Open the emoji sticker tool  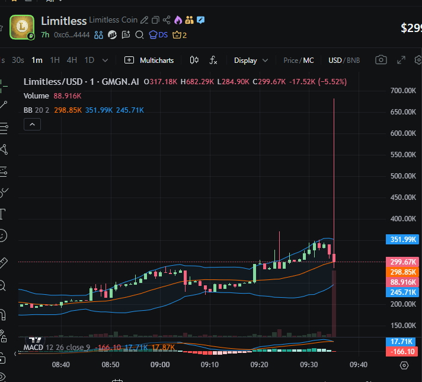(3, 235)
